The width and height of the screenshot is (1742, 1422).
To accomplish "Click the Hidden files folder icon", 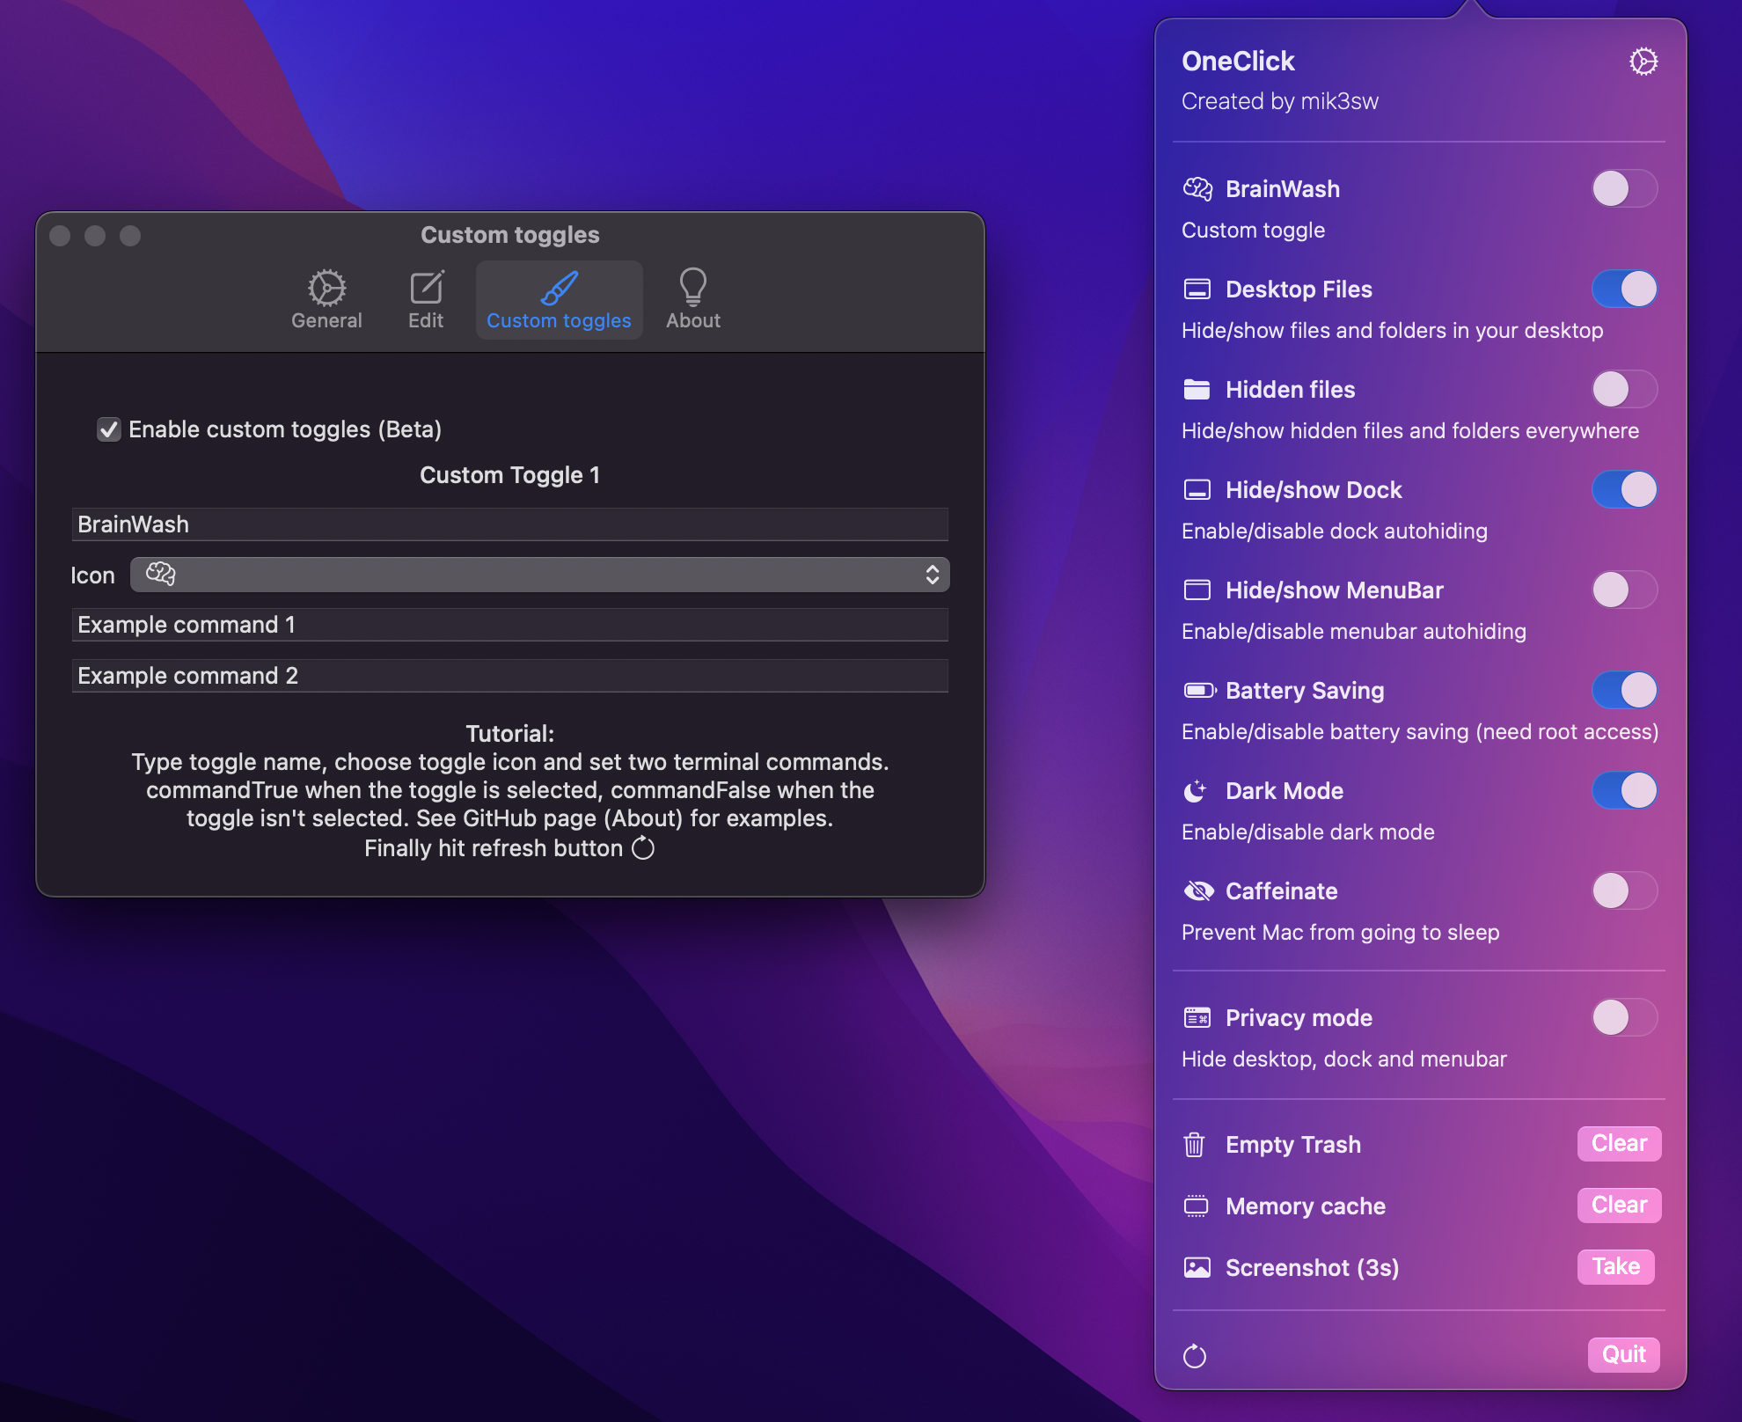I will 1197,390.
